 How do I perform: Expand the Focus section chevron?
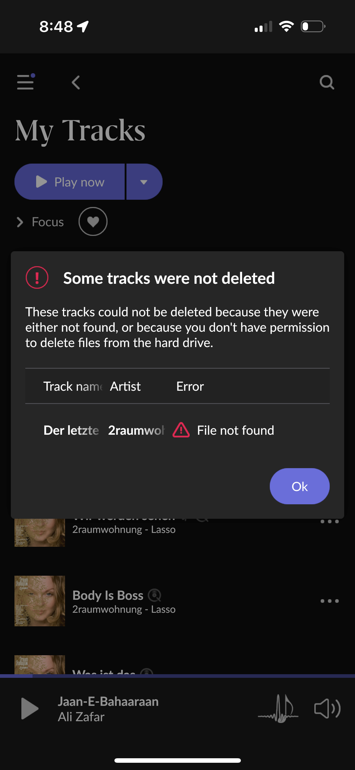pyautogui.click(x=20, y=222)
